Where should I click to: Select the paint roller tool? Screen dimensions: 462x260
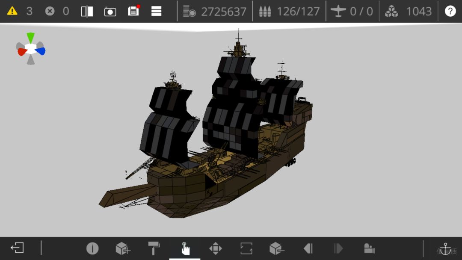(x=154, y=248)
